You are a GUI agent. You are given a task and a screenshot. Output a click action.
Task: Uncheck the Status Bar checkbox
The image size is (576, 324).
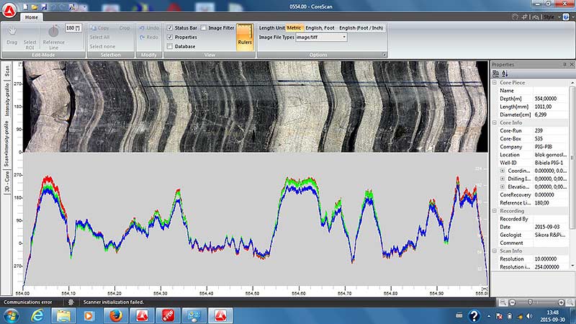coord(170,27)
